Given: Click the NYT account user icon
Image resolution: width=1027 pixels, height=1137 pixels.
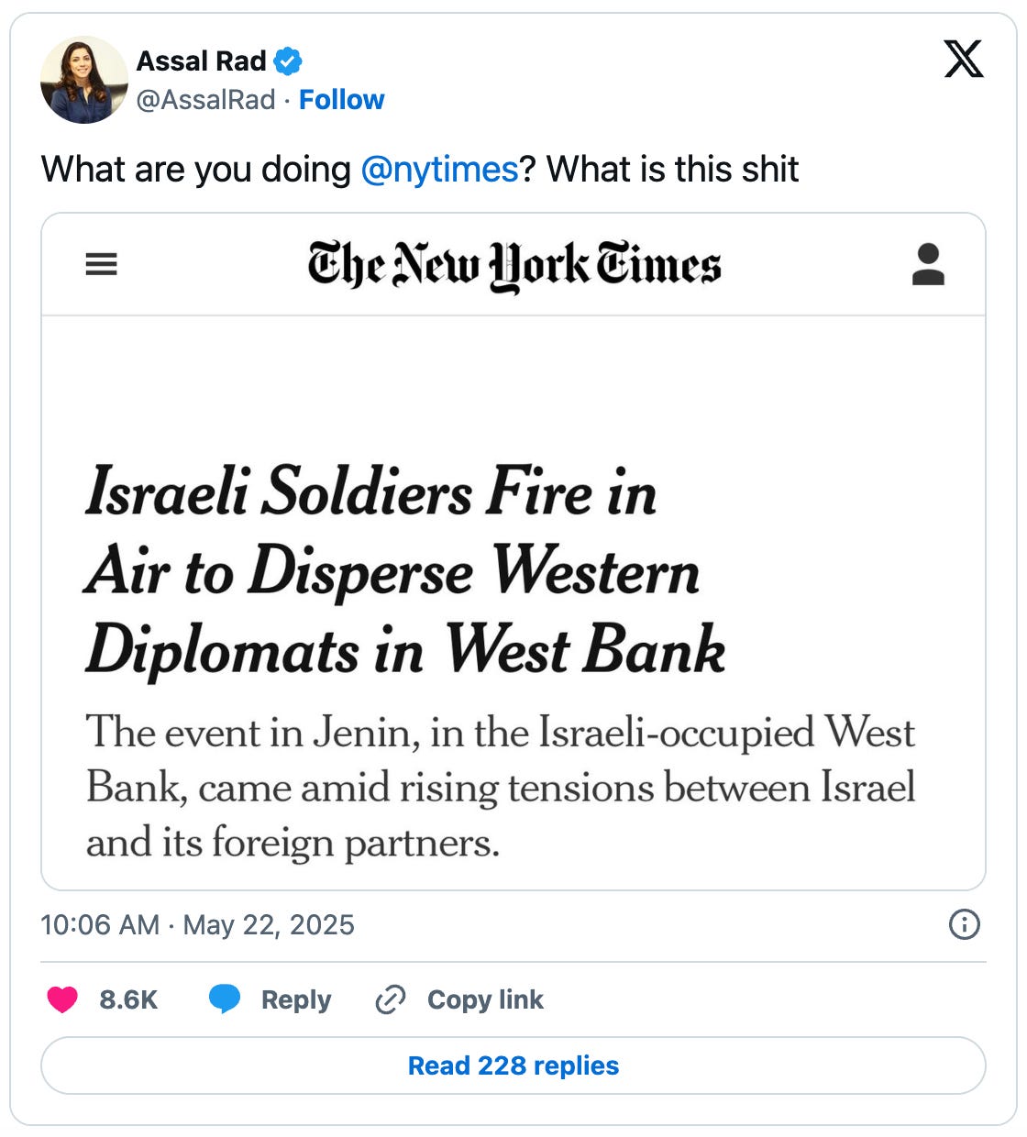Looking at the screenshot, I should tap(928, 264).
